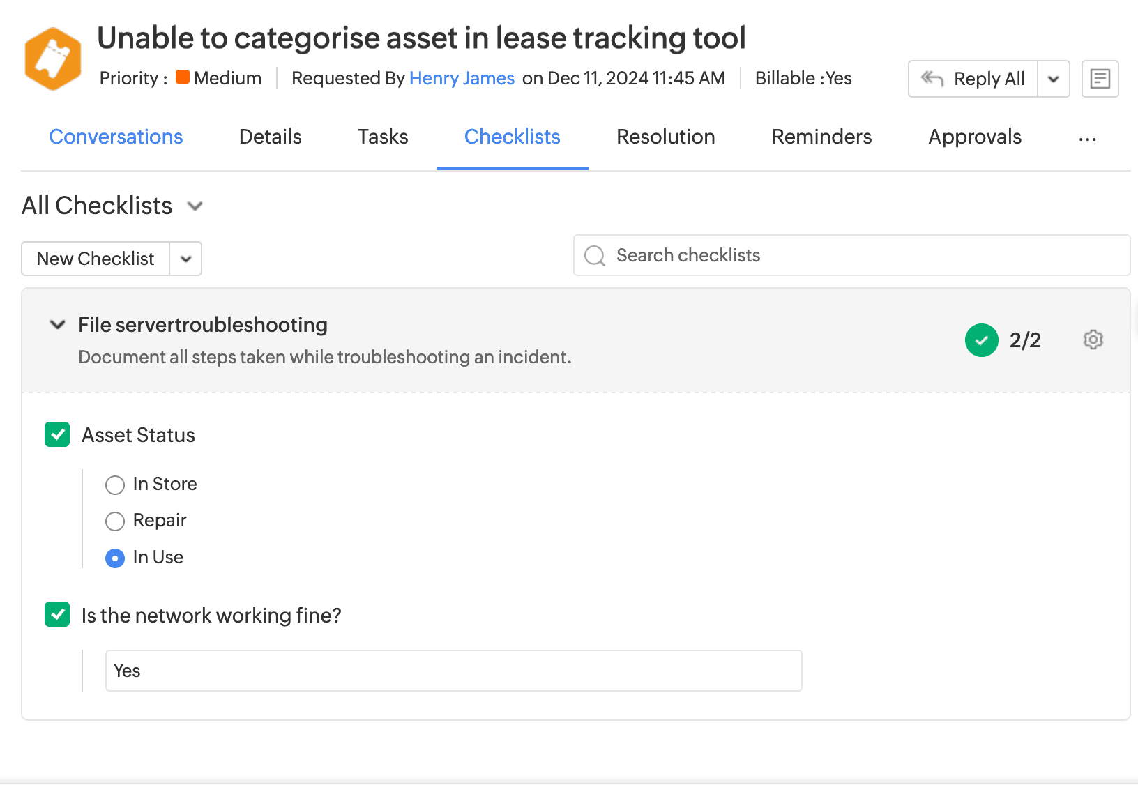The image size is (1138, 785).
Task: Open the notes icon beside Reply All
Action: 1100,79
